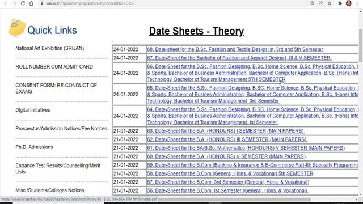The image size is (363, 204).
Task: Click the share page icon
Action: 321,3
